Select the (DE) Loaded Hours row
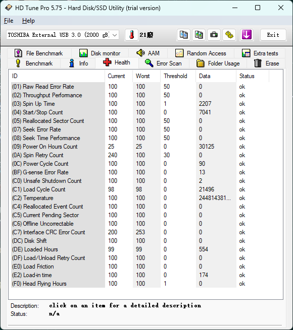 pos(140,249)
